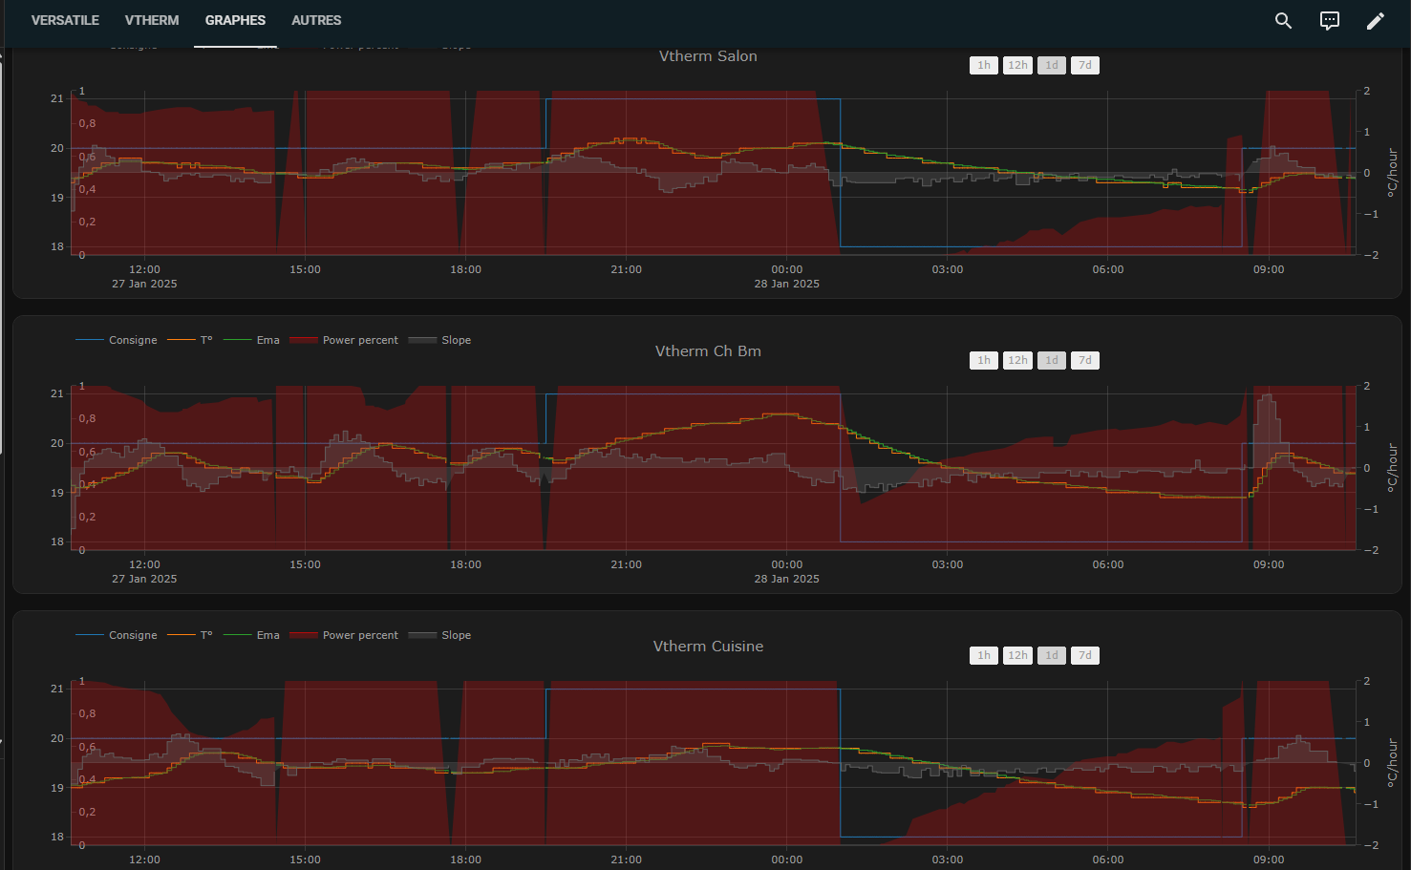Select the GRAPHES tab

tap(235, 20)
